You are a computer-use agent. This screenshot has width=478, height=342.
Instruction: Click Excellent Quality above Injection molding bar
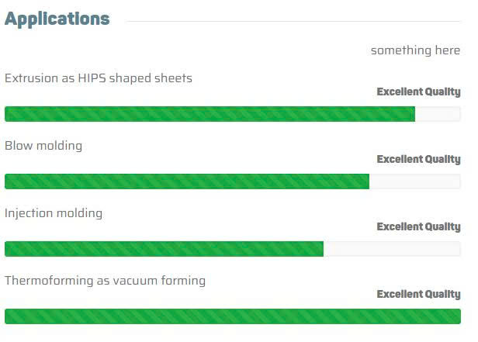coord(418,227)
